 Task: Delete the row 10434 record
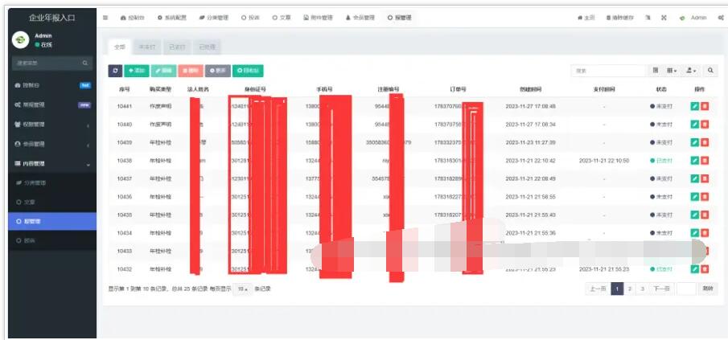705,233
